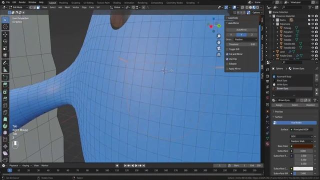Screen dimensions: 320x180
Task: Hide Psyduck object in viewport
Action: coord(312,36)
